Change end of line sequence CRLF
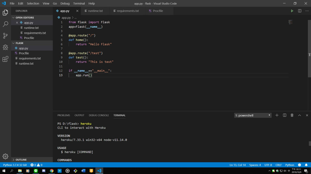 coord(279,165)
